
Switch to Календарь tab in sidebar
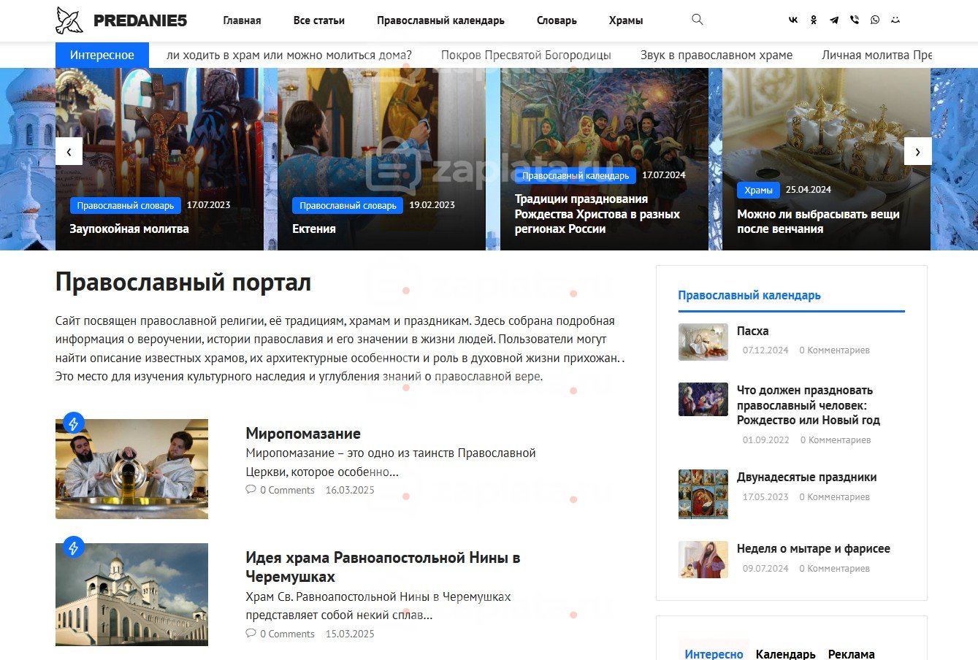point(785,654)
